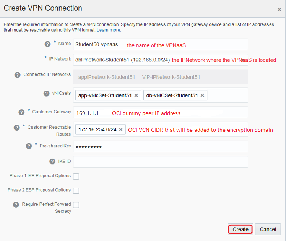Remove app-vNicSet-Student51 tag with its X

tap(136, 95)
